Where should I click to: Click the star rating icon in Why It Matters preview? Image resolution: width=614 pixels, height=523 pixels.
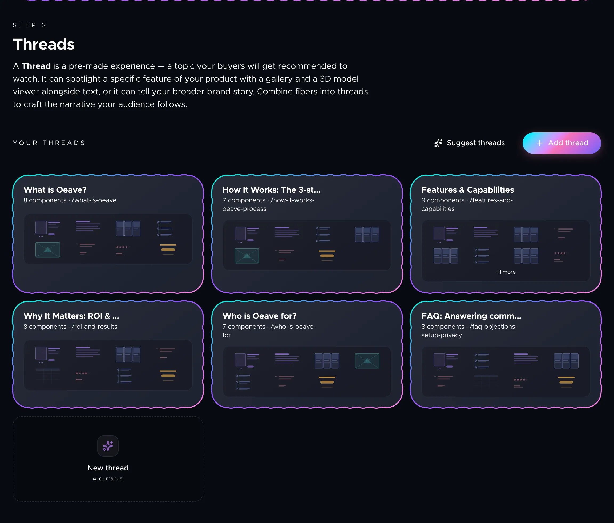(x=82, y=373)
